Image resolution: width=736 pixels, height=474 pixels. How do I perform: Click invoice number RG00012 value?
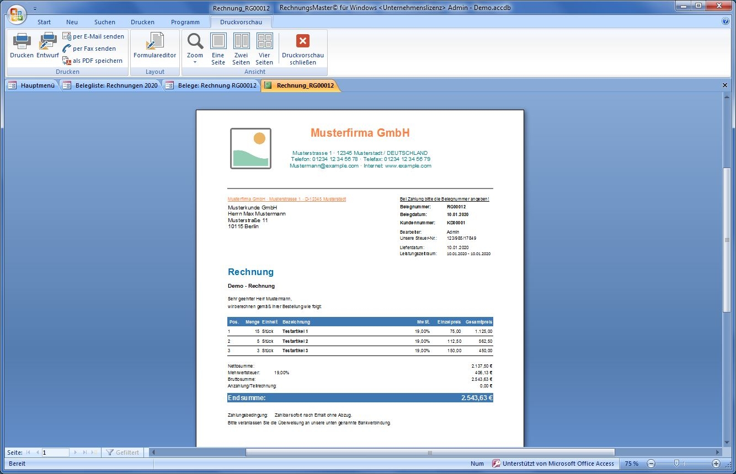point(456,207)
